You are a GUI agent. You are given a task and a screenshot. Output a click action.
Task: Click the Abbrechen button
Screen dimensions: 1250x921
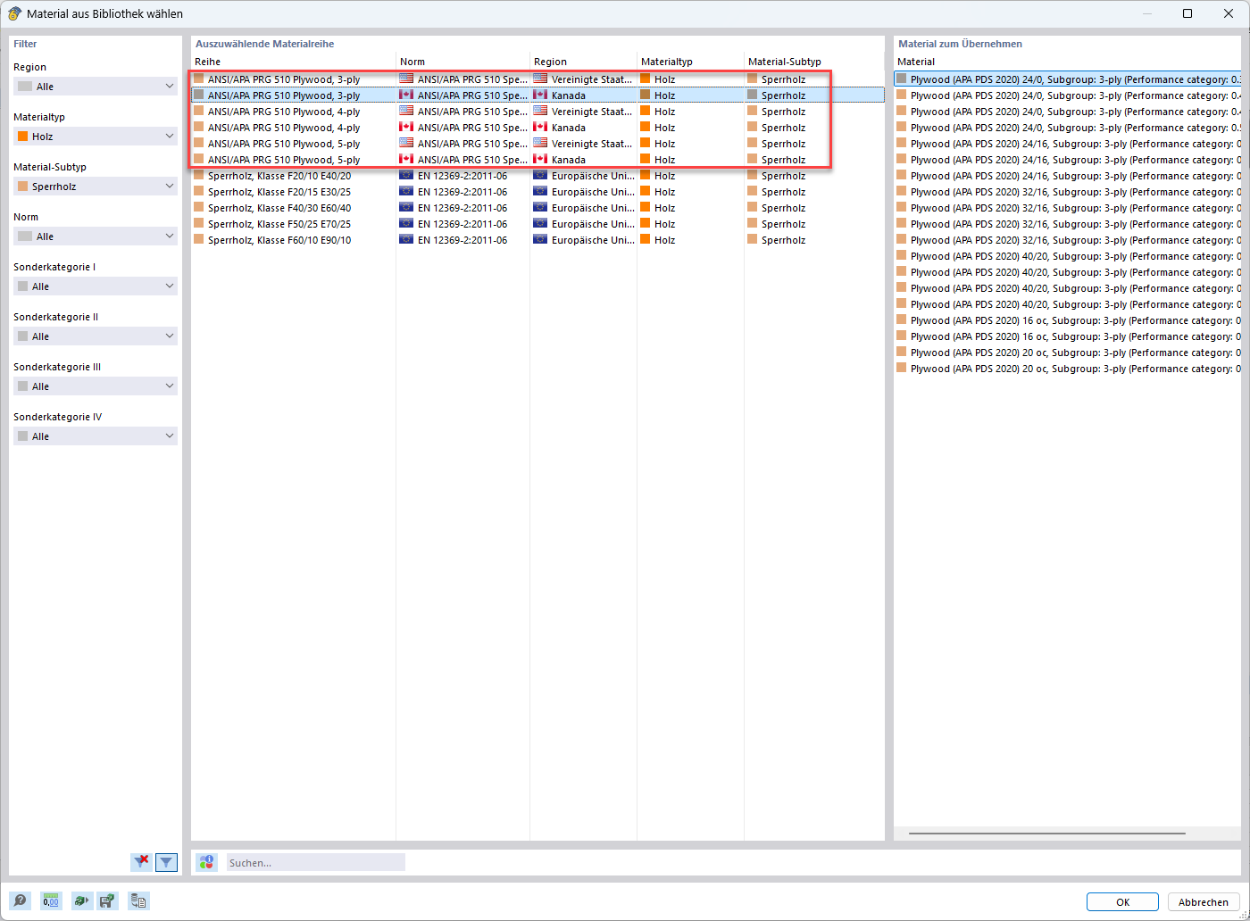[1203, 902]
